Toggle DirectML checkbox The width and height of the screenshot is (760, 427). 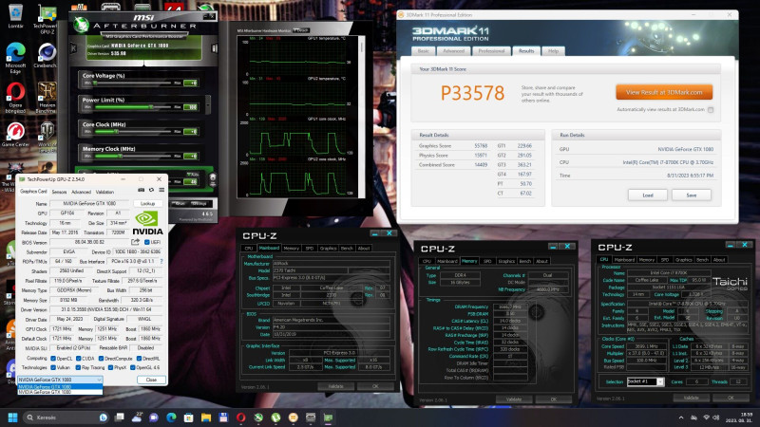[139, 359]
